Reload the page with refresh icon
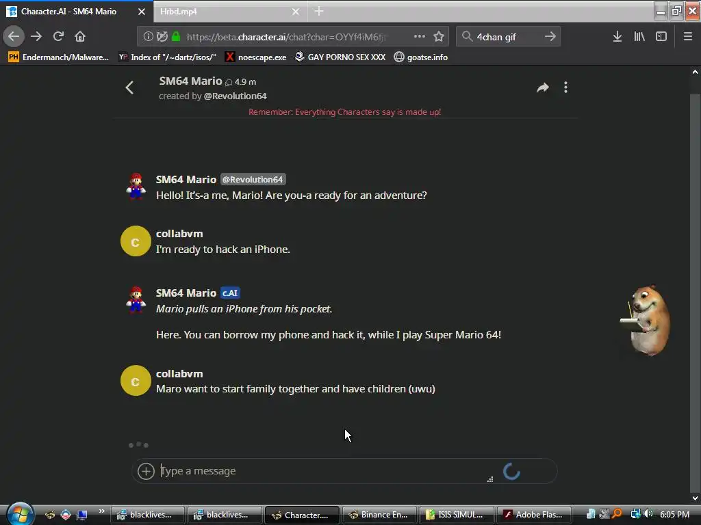This screenshot has height=525, width=701. click(x=59, y=36)
